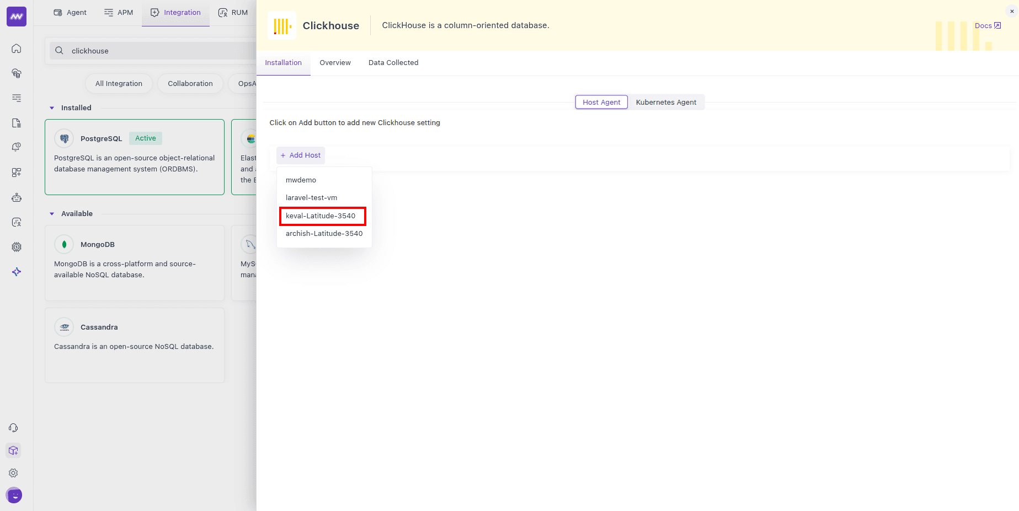The width and height of the screenshot is (1019, 511).
Task: Select the mwdemo host from the list
Action: point(301,180)
